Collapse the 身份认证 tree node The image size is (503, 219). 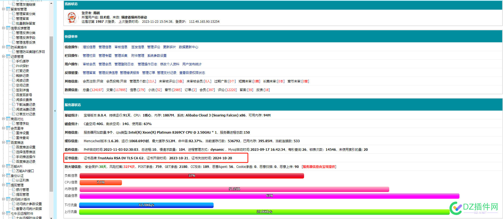(3, 176)
